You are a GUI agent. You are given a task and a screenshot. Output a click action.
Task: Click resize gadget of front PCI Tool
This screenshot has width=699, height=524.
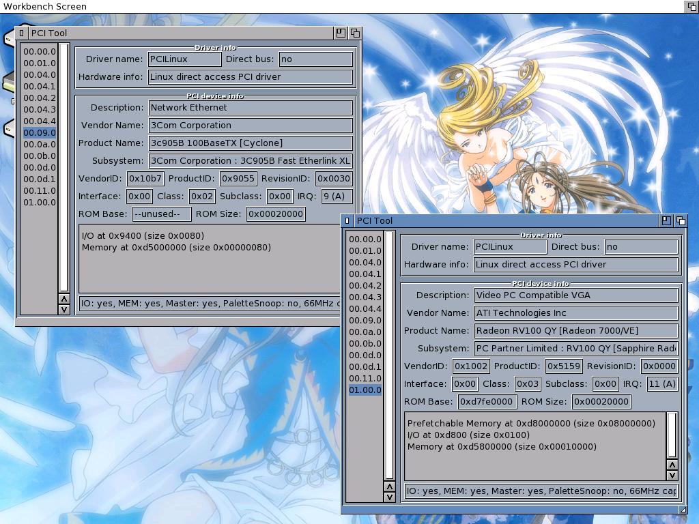tap(683, 509)
